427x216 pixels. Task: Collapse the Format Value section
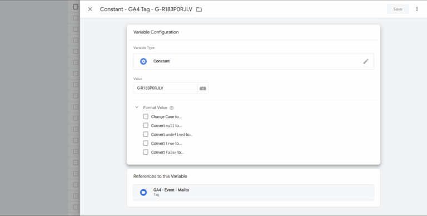coord(137,107)
